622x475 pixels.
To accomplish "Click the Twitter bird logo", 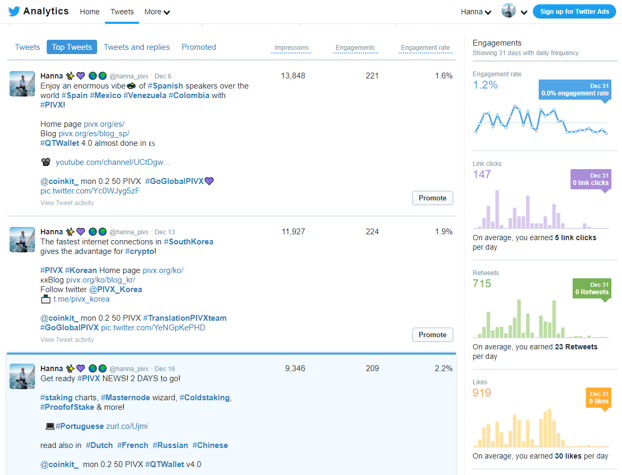I will click(14, 12).
